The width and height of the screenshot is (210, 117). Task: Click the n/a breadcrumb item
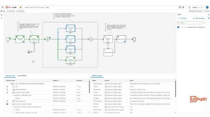coord(47,7)
